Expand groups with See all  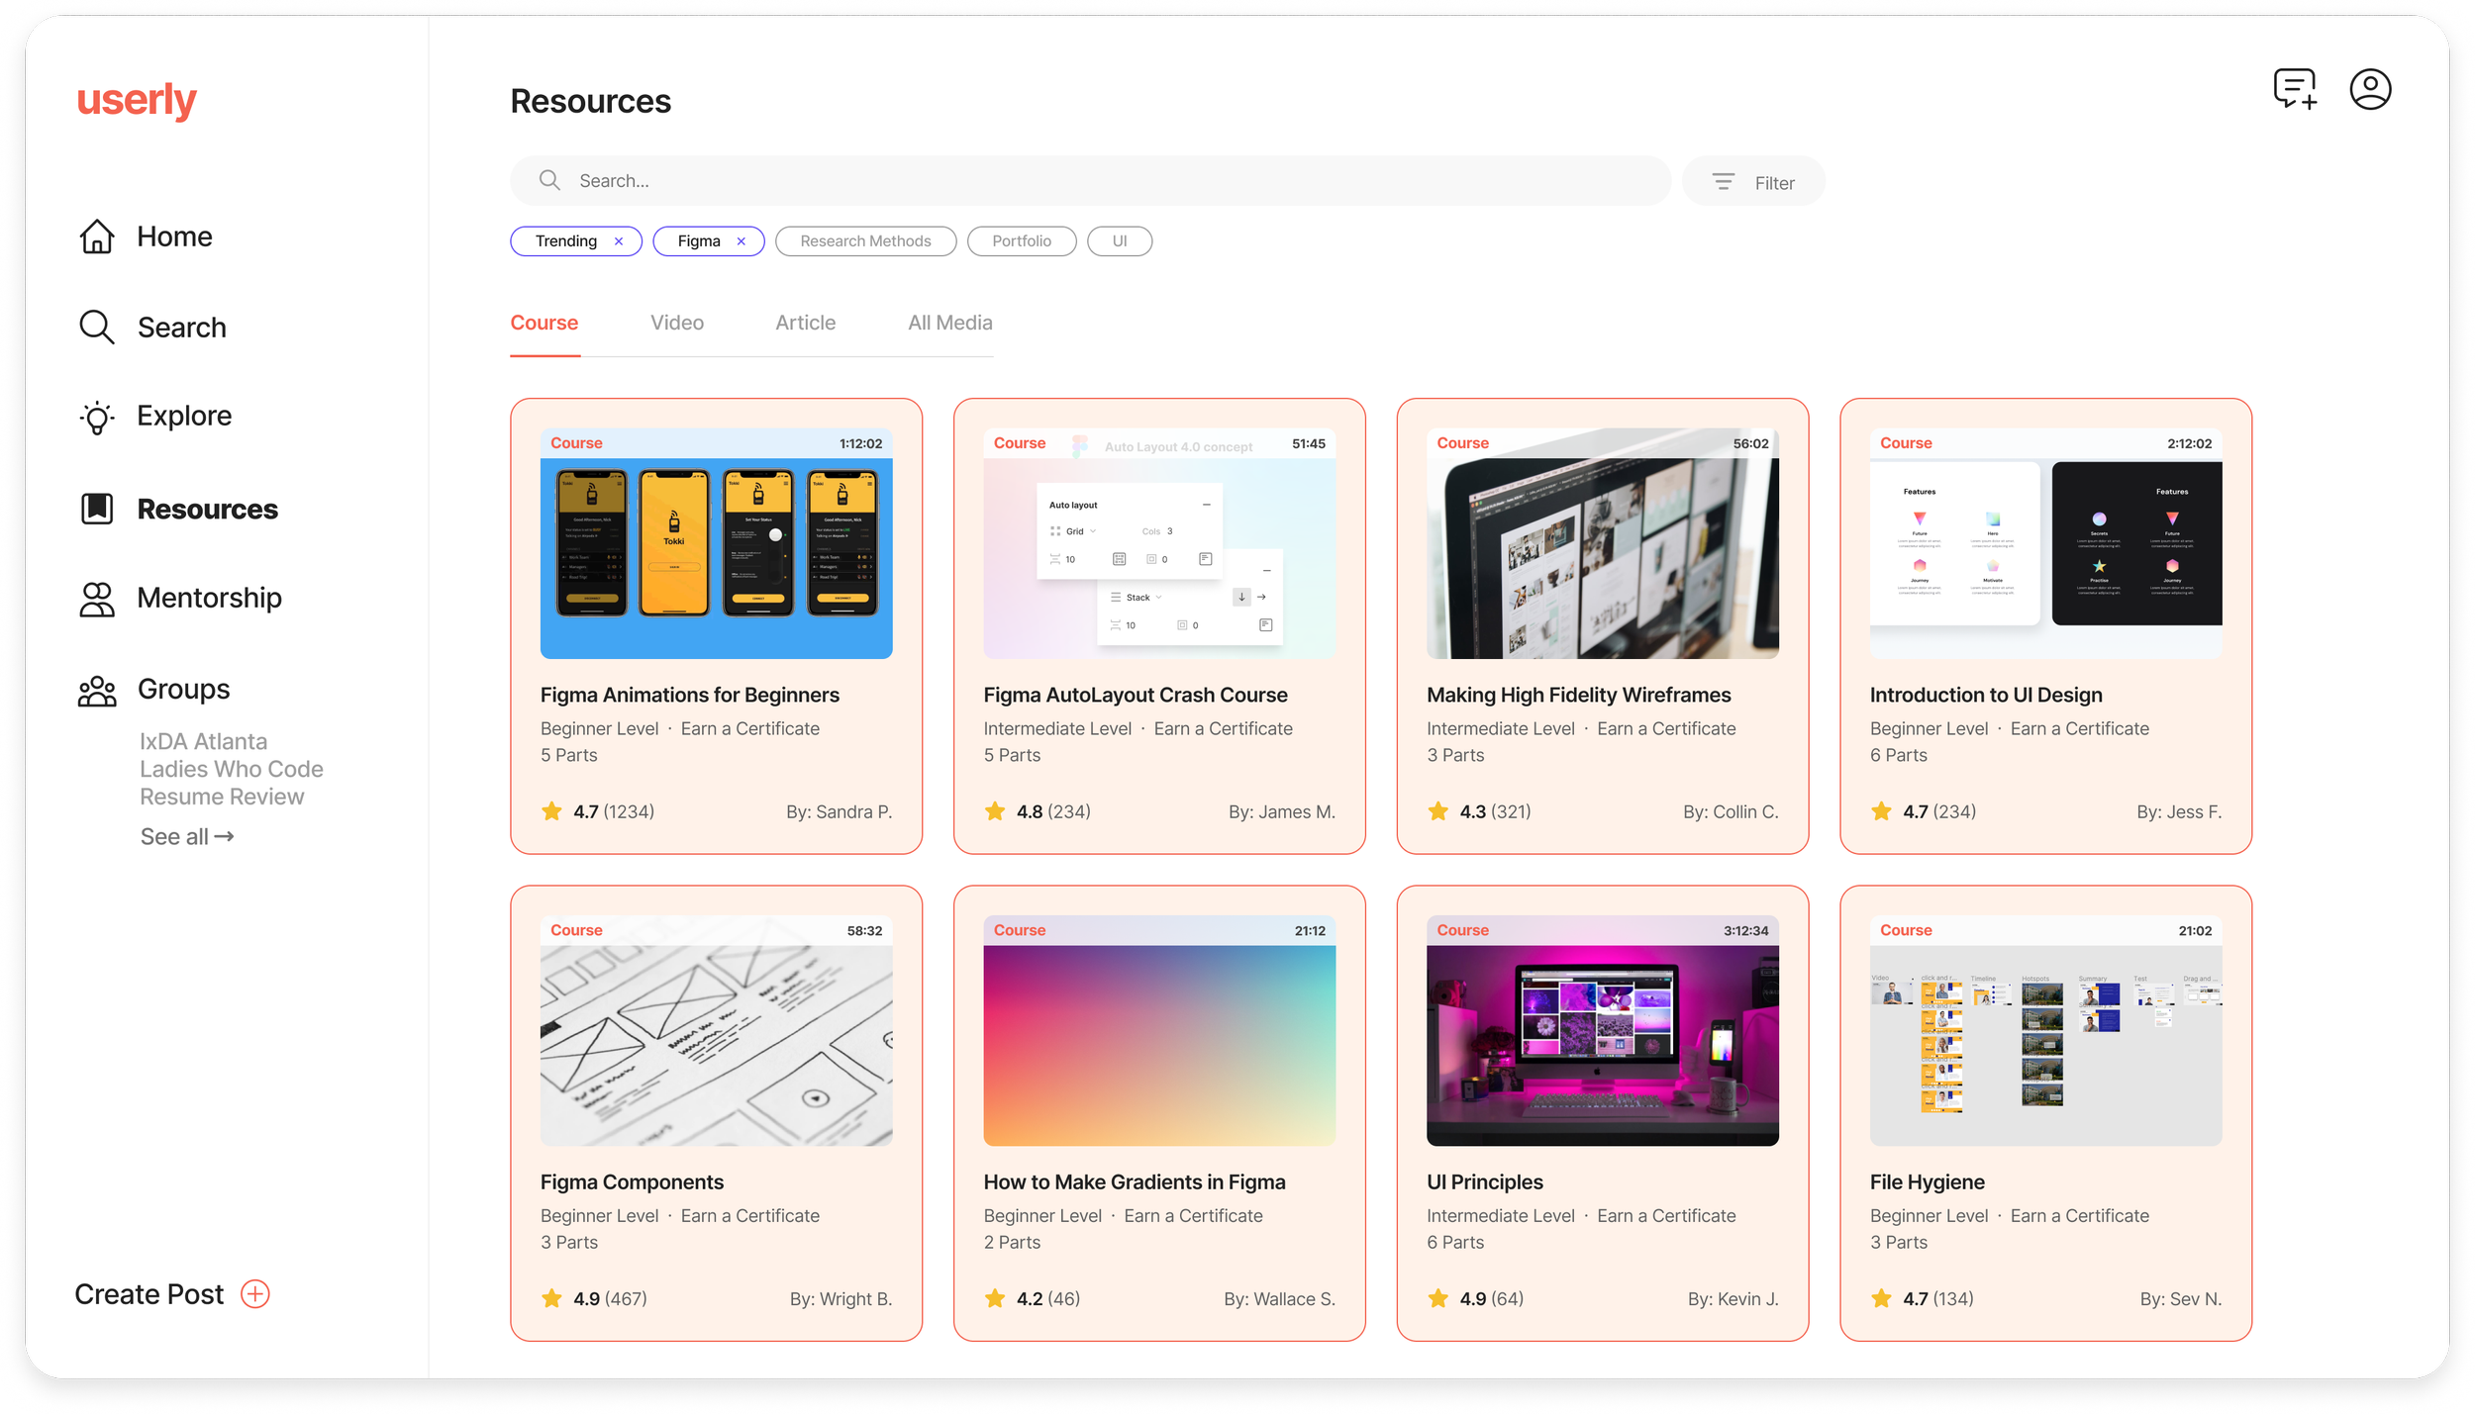[x=186, y=837]
